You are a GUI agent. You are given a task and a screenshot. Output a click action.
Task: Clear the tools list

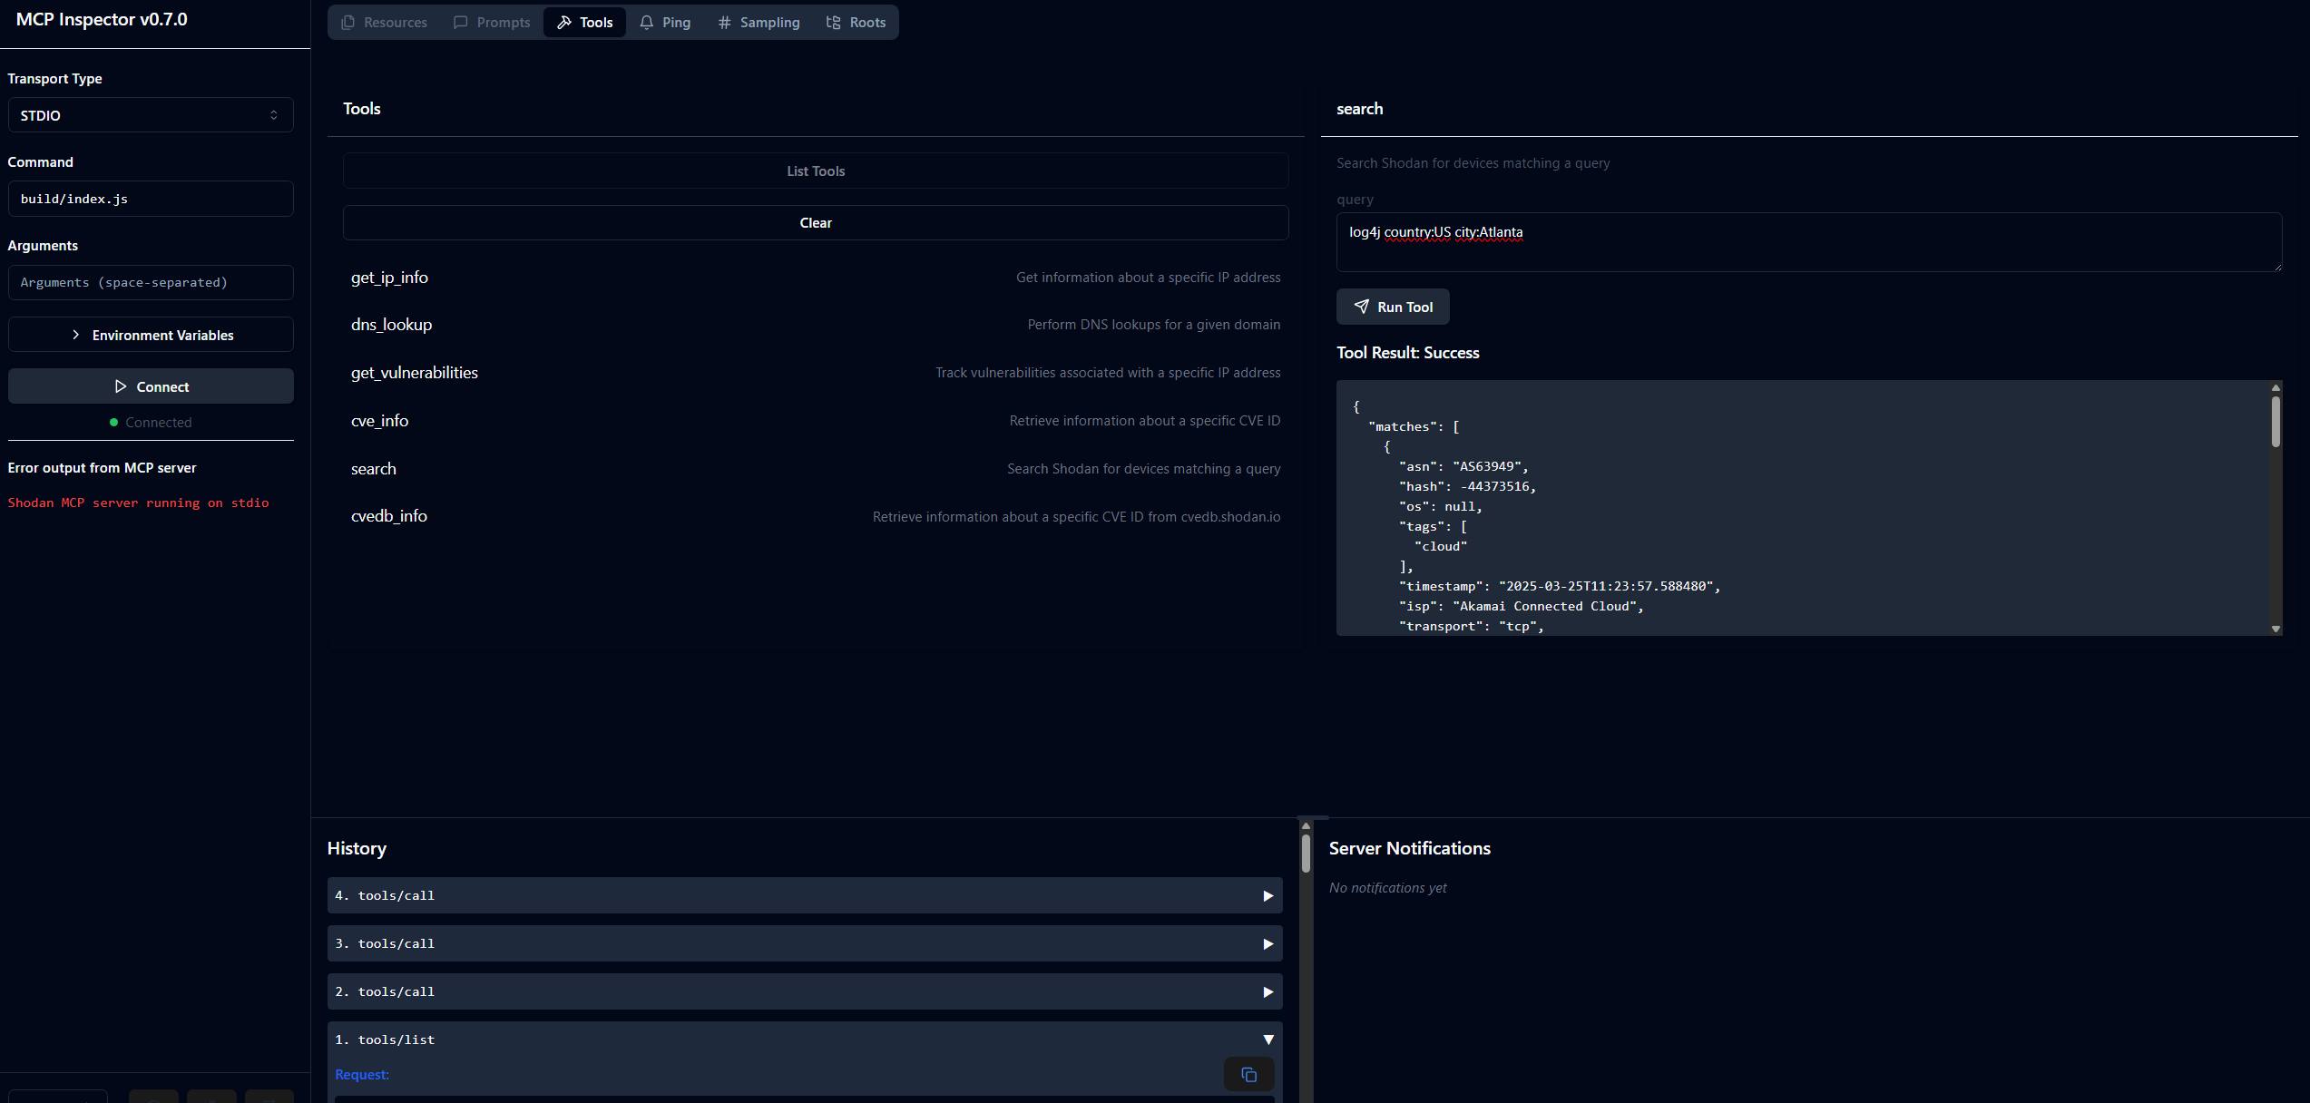click(815, 223)
